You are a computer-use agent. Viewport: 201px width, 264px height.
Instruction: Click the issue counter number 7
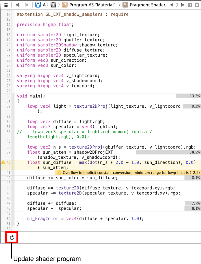tap(177, 5)
